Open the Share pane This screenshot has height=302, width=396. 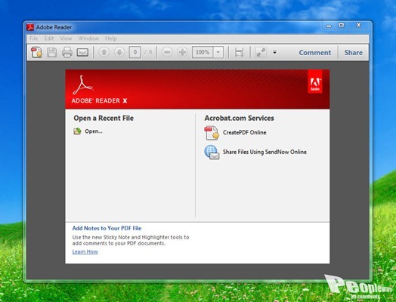(x=354, y=53)
